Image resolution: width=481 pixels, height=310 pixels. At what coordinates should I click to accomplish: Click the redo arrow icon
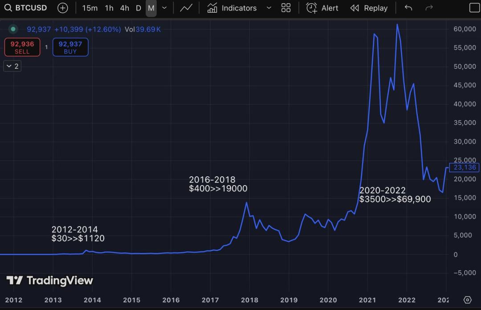429,8
